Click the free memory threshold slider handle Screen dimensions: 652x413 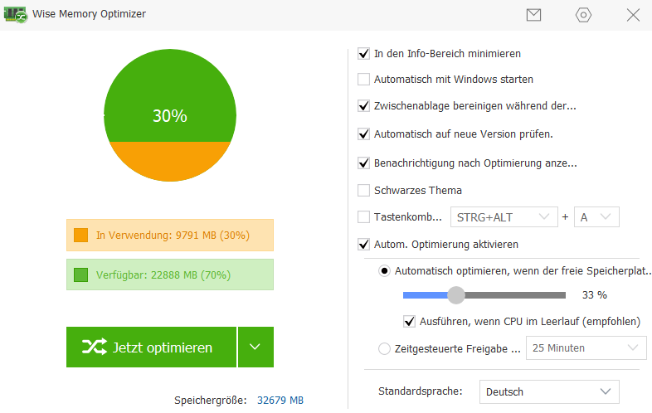tap(455, 294)
